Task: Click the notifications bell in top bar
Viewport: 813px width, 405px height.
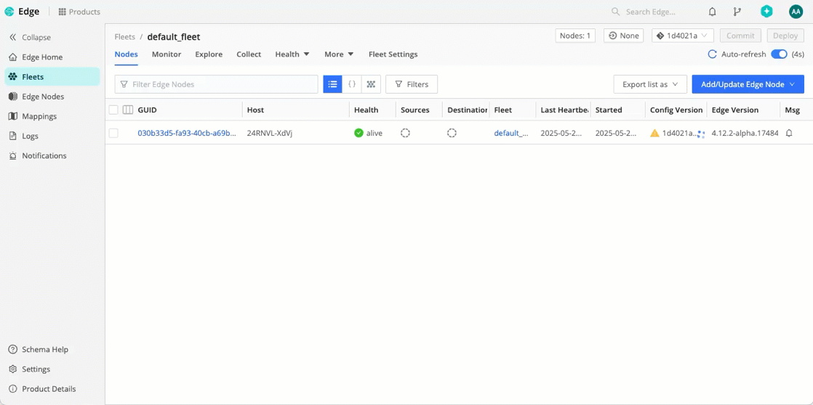Action: [712, 12]
